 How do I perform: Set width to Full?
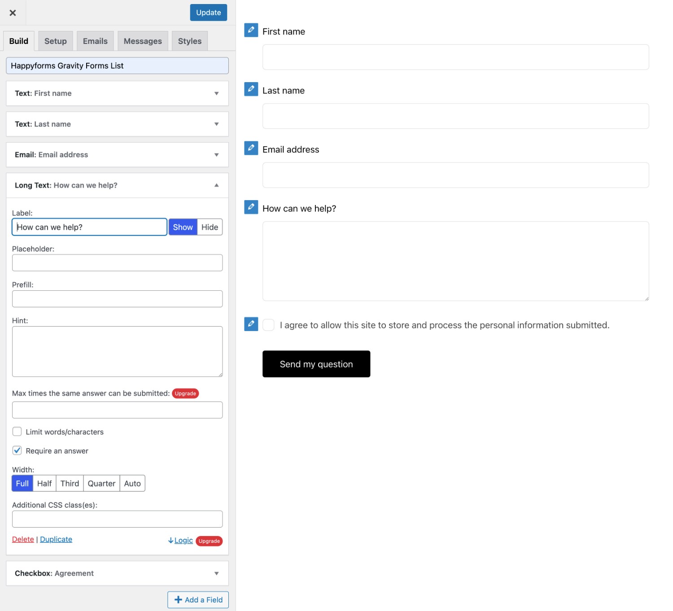[x=22, y=484]
